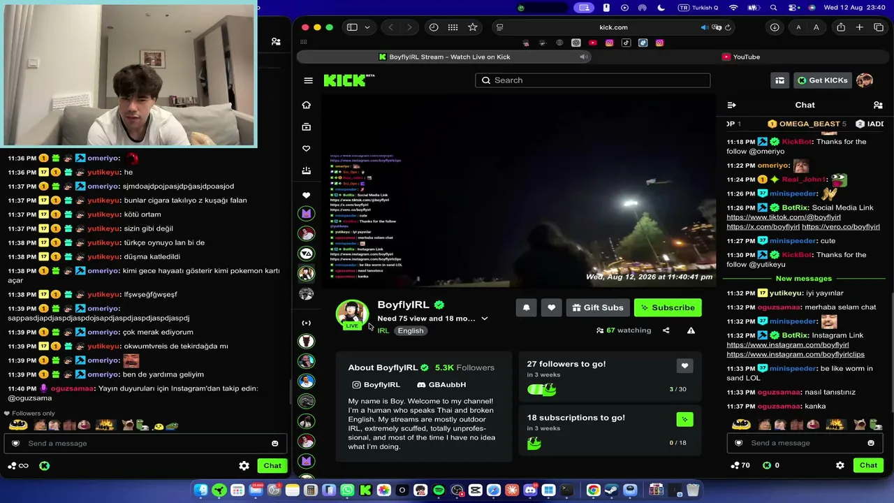Open Finder in the Dock
Image resolution: width=894 pixels, height=503 pixels.
(x=201, y=490)
